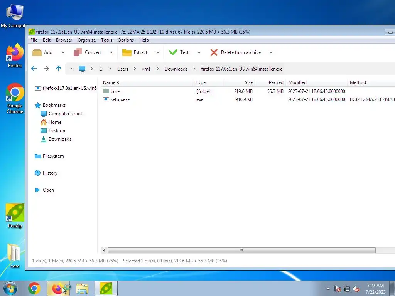Open the Firefox desktop shortcut
This screenshot has width=395, height=296.
(x=15, y=55)
